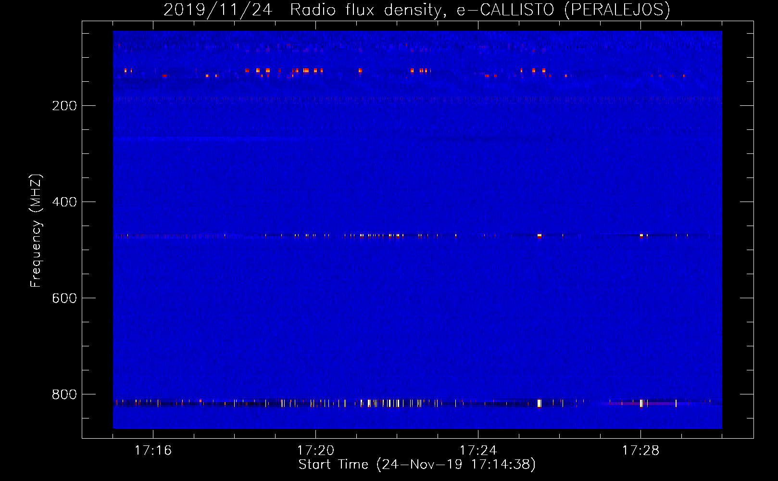Click the 400 frequency tick label
The image size is (778, 481).
pyautogui.click(x=64, y=202)
